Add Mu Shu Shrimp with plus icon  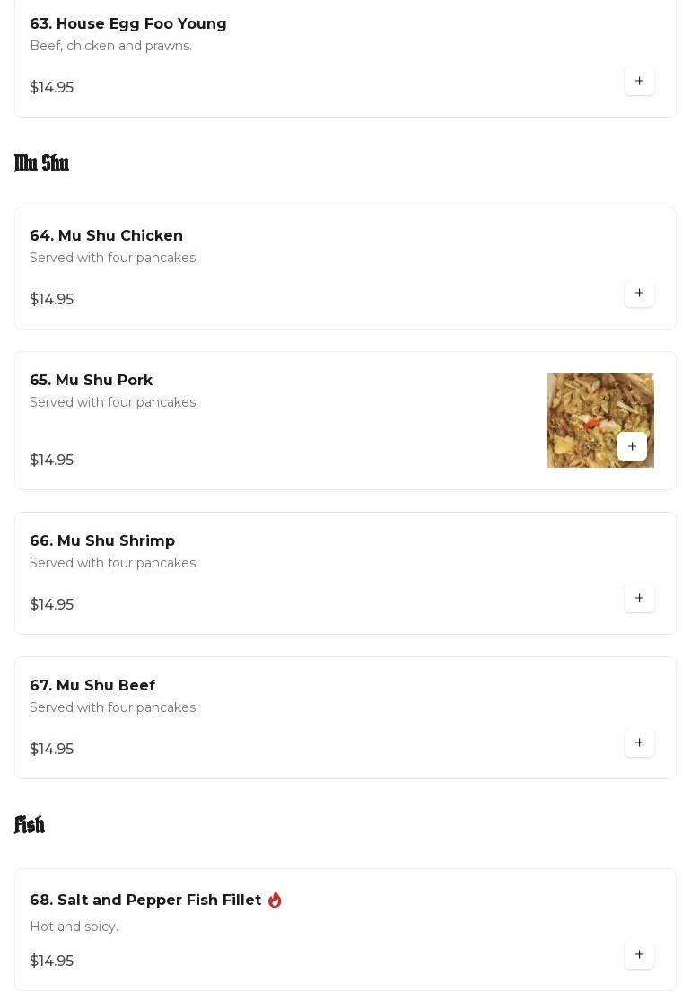pyautogui.click(x=639, y=599)
